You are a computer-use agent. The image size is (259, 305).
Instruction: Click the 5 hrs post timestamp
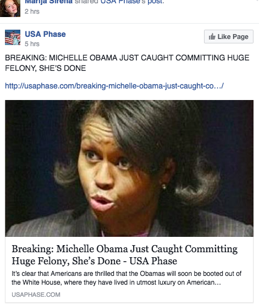click(x=32, y=44)
